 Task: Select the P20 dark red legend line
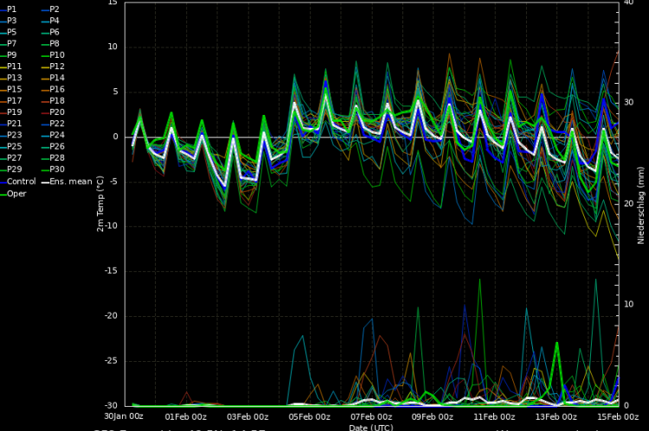point(44,112)
